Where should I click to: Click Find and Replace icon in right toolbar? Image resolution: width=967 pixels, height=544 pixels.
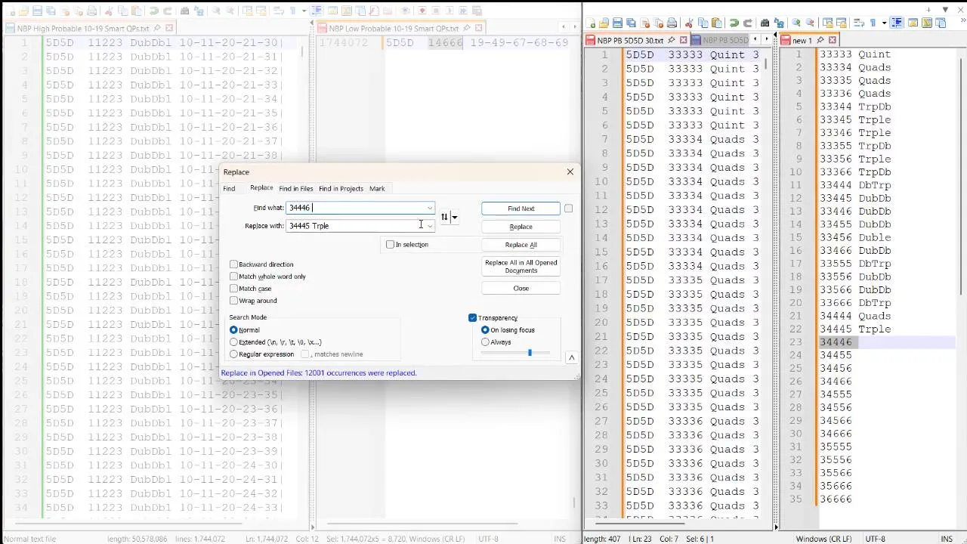click(x=779, y=23)
